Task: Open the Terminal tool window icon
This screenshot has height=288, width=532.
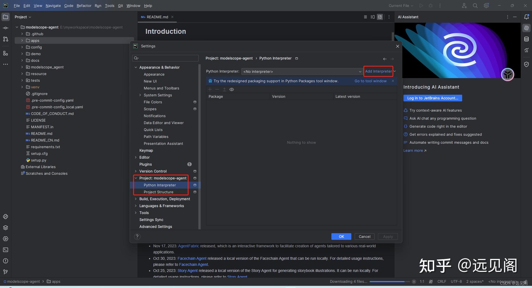Action: pos(6,250)
